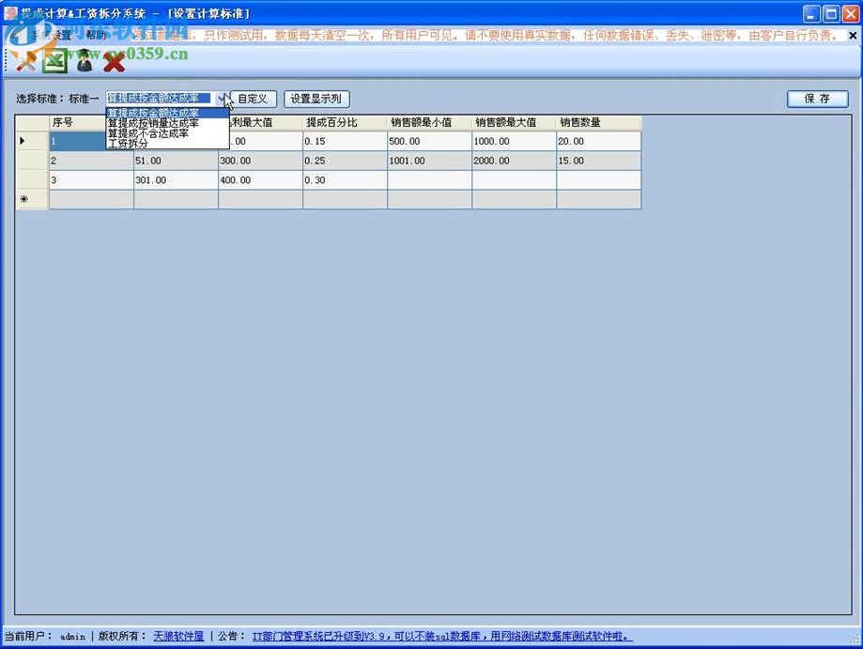The width and height of the screenshot is (863, 649).
Task: Click the 提成百分比 cell containing 0.25
Action: pos(345,161)
